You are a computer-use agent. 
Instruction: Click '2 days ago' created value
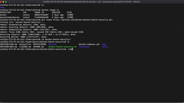coord(58,15)
